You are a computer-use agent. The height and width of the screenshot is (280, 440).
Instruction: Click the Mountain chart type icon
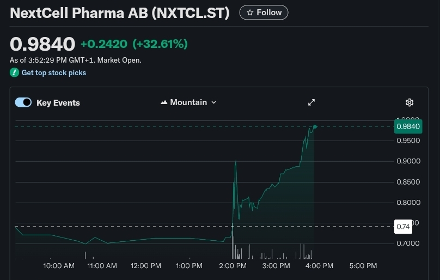pos(164,102)
